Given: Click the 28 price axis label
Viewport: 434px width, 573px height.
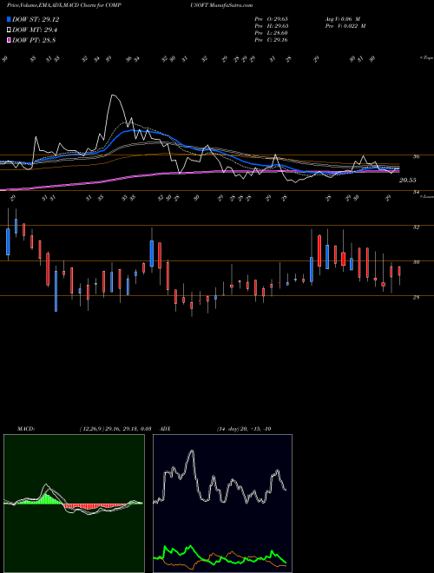Looking at the screenshot, I should click(416, 298).
